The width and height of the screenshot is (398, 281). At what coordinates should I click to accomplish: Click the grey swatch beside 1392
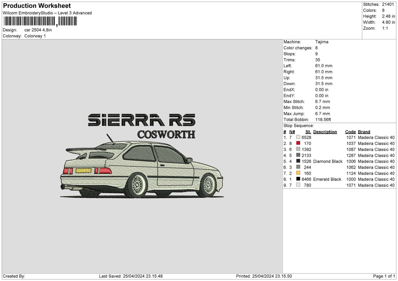[x=298, y=149]
